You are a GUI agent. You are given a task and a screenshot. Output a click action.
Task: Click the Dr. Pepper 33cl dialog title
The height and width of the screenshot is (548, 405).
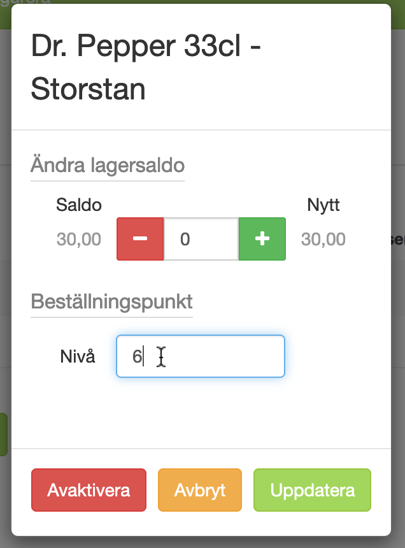[x=146, y=48]
